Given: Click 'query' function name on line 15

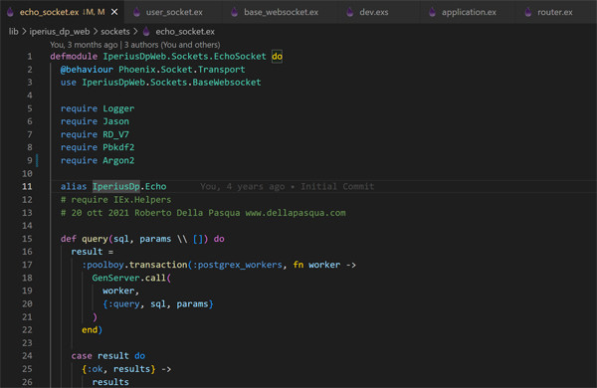Looking at the screenshot, I should coord(95,239).
